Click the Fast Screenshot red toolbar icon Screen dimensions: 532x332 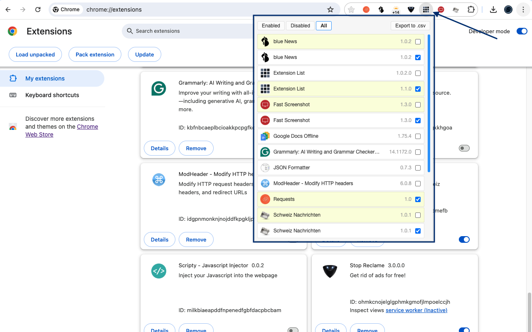coord(441,10)
